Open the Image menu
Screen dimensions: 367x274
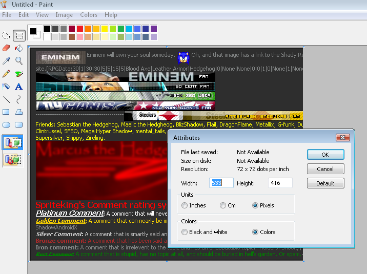[x=64, y=15]
